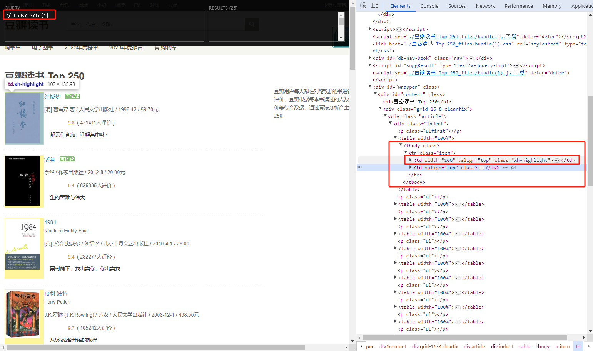
Task: Open the bundle(1).js.下载 script link
Action: (x=467, y=73)
